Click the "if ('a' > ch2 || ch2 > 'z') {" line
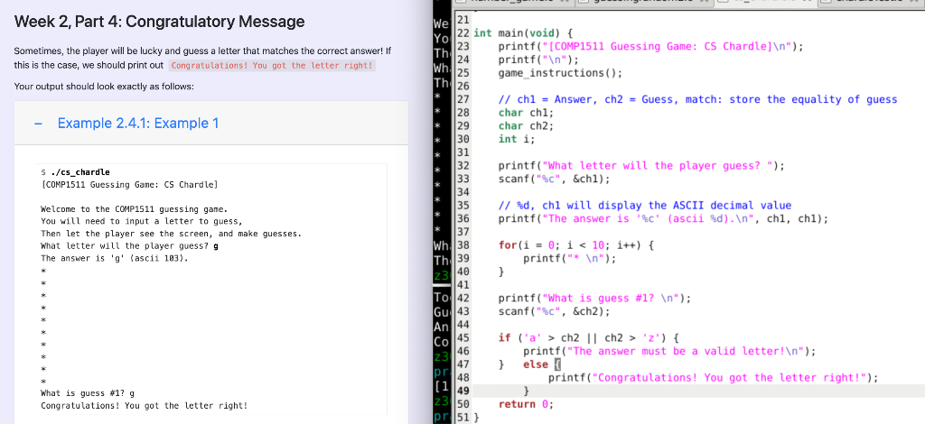925x424 pixels. tap(588, 338)
